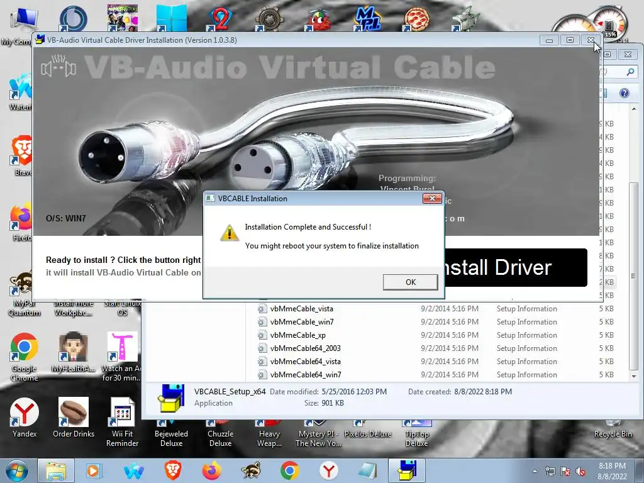Select vbMmeCable_win7 file in Explorer
Viewport: 644px width, 483px height.
pos(301,322)
